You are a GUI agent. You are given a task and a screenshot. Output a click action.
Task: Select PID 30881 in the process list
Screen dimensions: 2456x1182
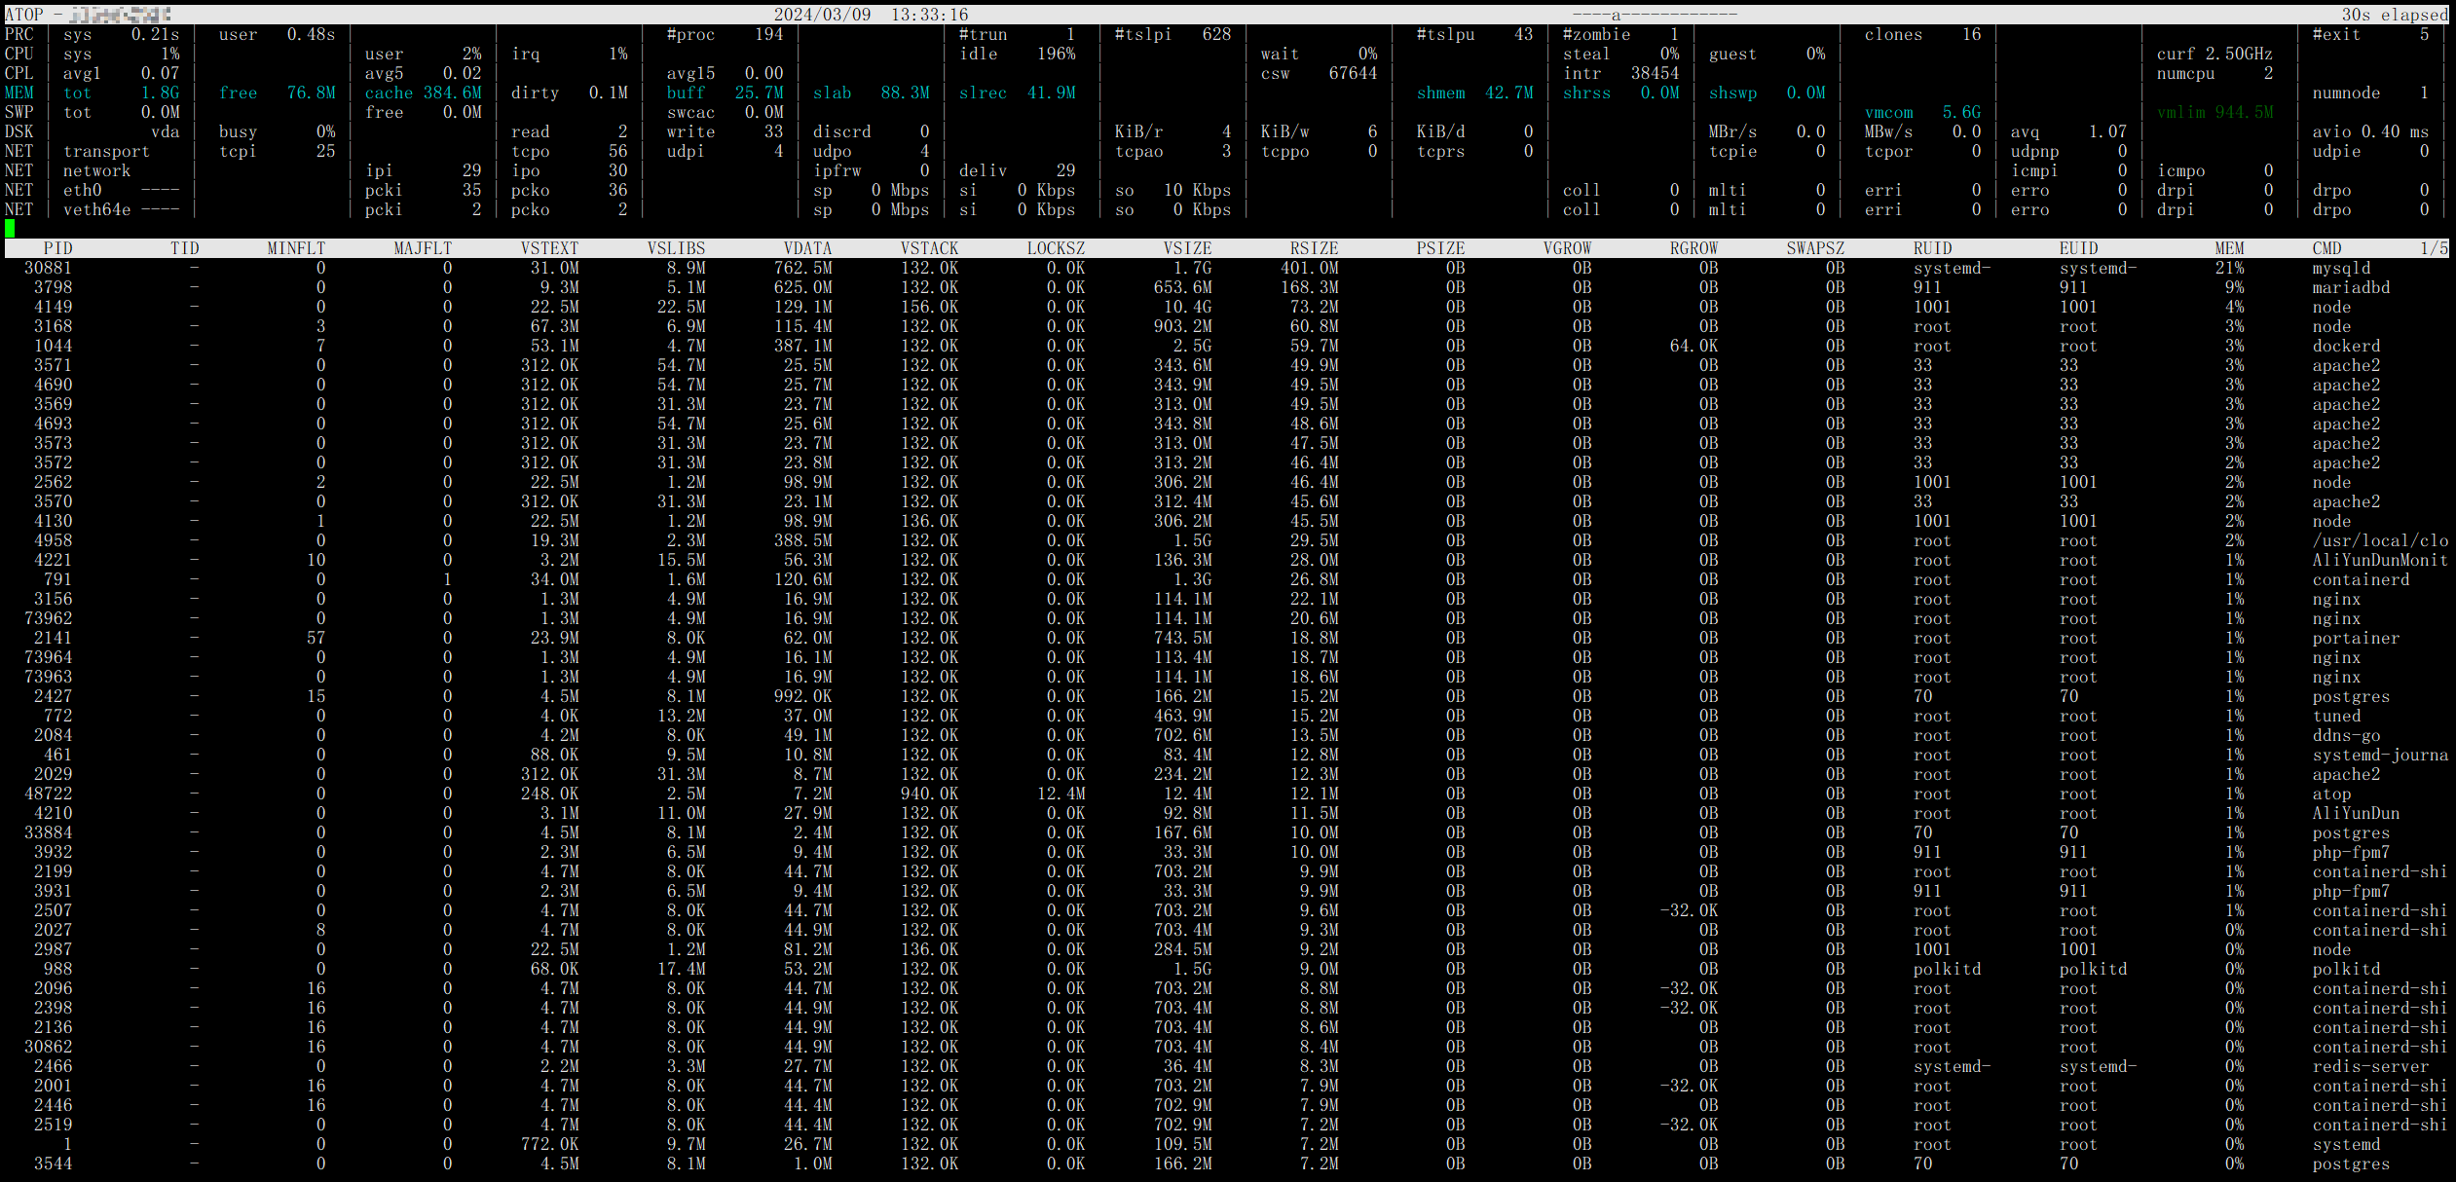(x=48, y=268)
